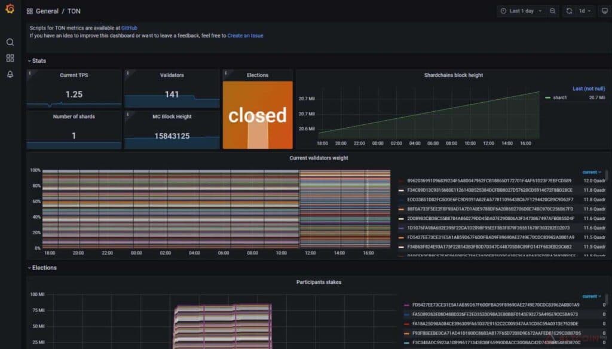The height and width of the screenshot is (349, 612).
Task: Show info for Elections panel
Action: point(225,73)
